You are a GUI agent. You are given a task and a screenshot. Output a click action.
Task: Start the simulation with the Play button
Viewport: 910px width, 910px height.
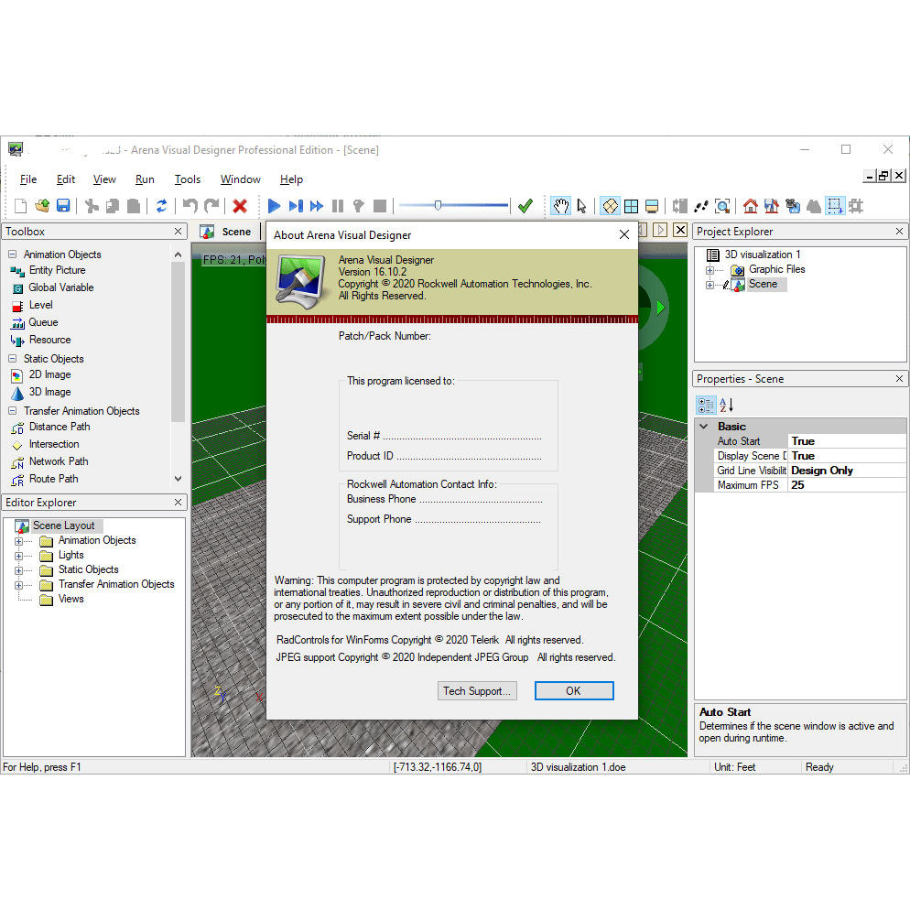click(x=274, y=206)
